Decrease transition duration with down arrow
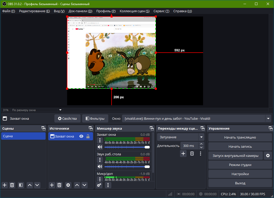 click(x=201, y=147)
